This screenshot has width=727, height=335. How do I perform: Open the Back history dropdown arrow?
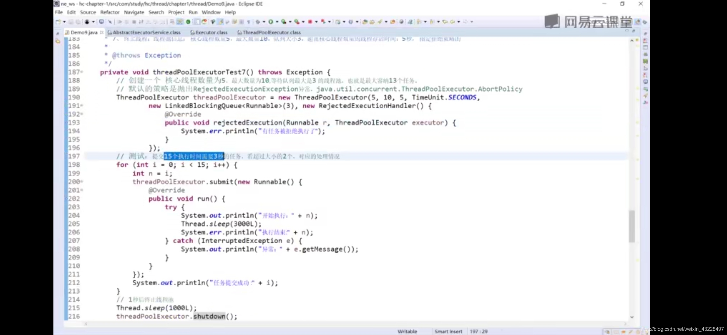pyautogui.click(x=459, y=22)
